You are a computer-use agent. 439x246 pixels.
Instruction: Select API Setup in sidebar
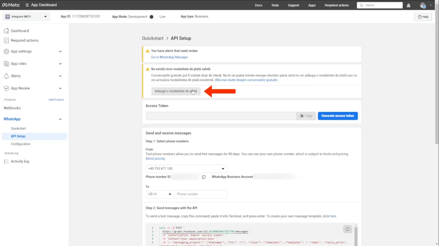pos(34,136)
